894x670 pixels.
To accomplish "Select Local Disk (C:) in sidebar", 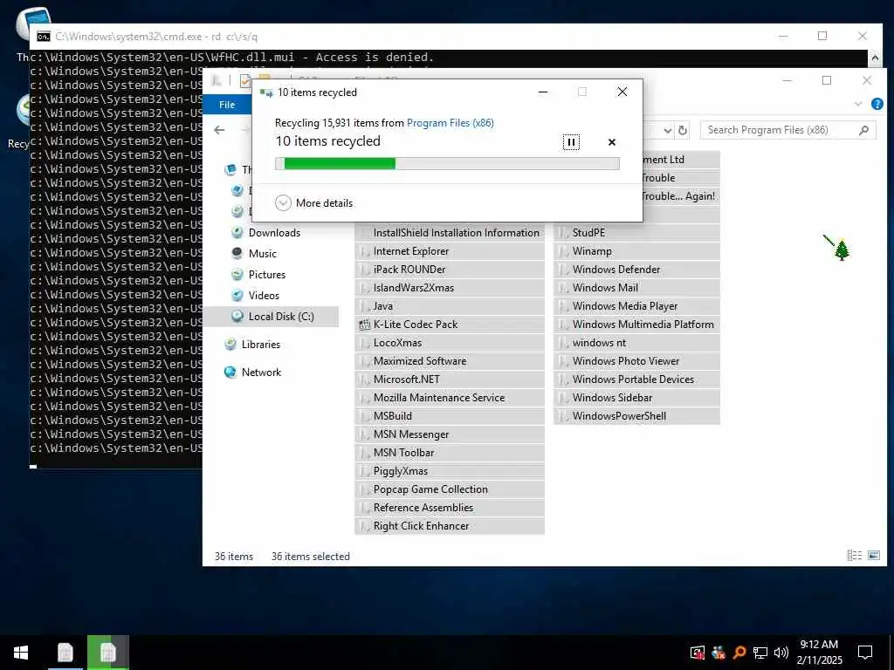I will [272, 316].
